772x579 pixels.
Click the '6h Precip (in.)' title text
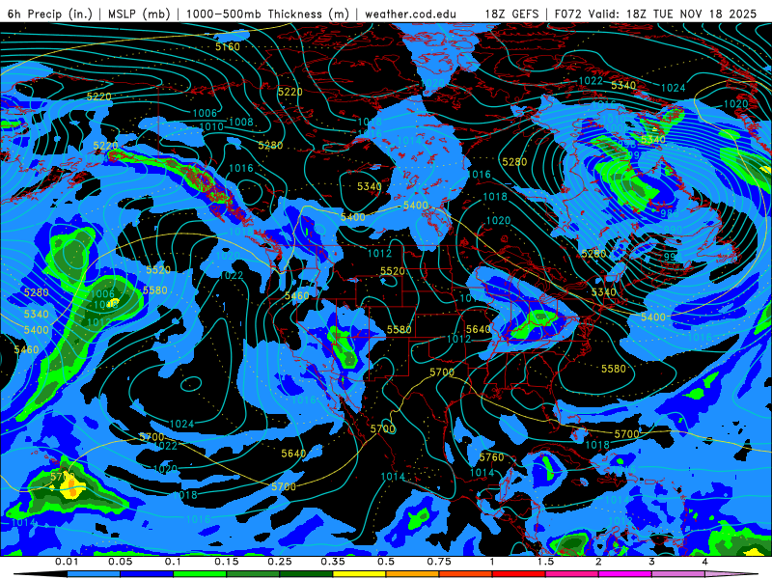(50, 14)
